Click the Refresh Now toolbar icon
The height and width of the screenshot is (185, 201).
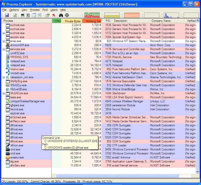click(15, 15)
